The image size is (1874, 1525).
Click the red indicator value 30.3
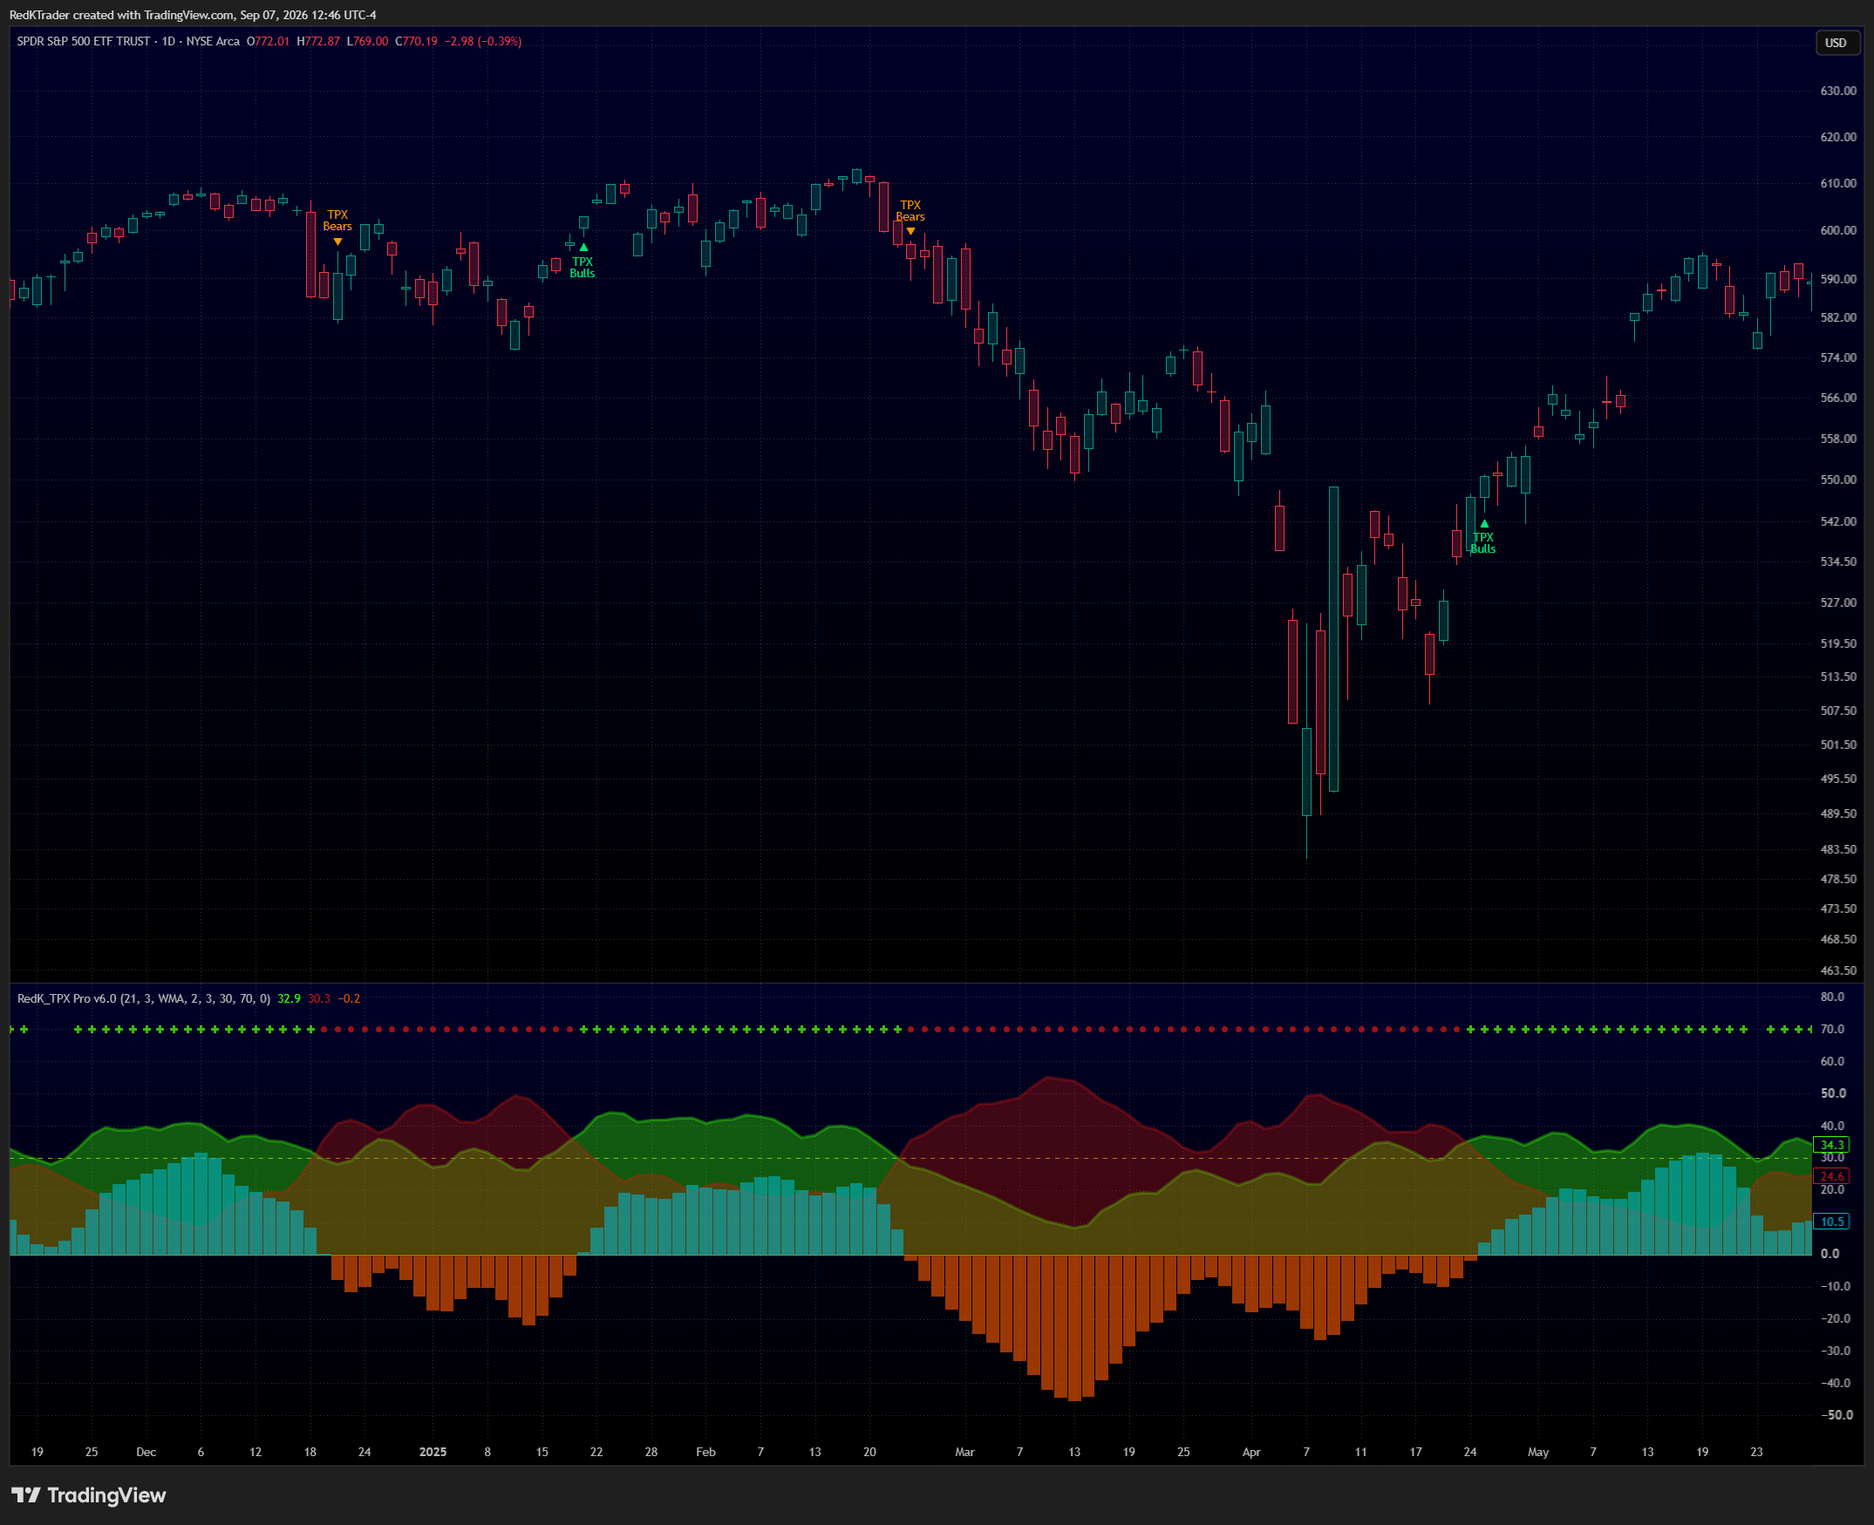(319, 998)
